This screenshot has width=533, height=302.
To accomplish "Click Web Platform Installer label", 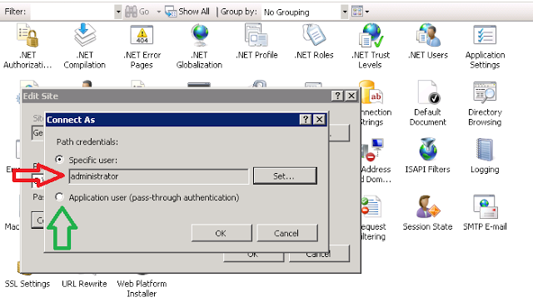I will click(142, 289).
